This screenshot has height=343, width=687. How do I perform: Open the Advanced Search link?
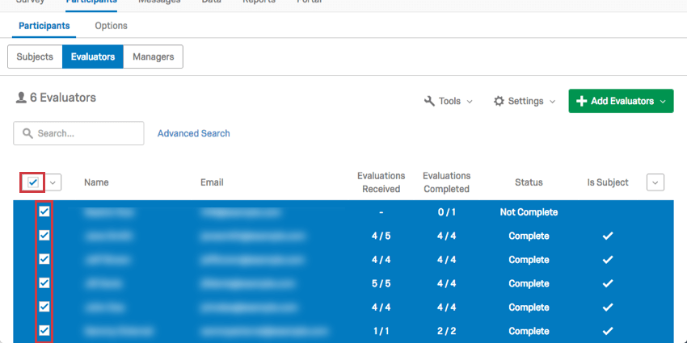click(193, 133)
